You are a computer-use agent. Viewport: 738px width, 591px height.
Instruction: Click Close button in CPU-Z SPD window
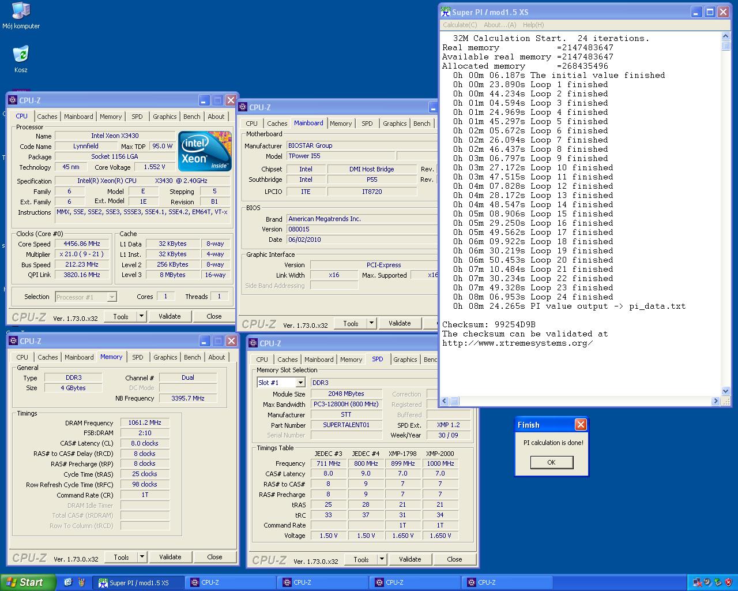[x=454, y=559]
